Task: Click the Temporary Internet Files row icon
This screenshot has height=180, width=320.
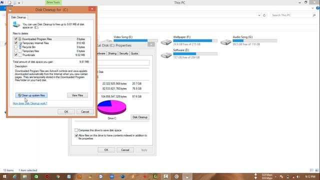Action: pyautogui.click(x=20, y=43)
